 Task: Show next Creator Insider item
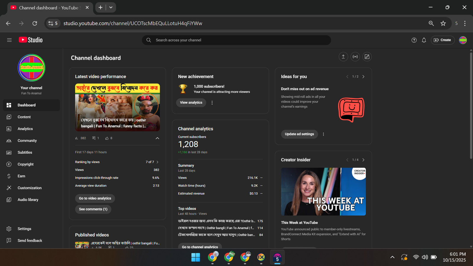point(363,160)
